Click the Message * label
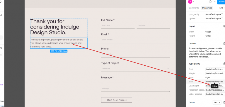The width and height of the screenshot is (225, 107). point(107,77)
